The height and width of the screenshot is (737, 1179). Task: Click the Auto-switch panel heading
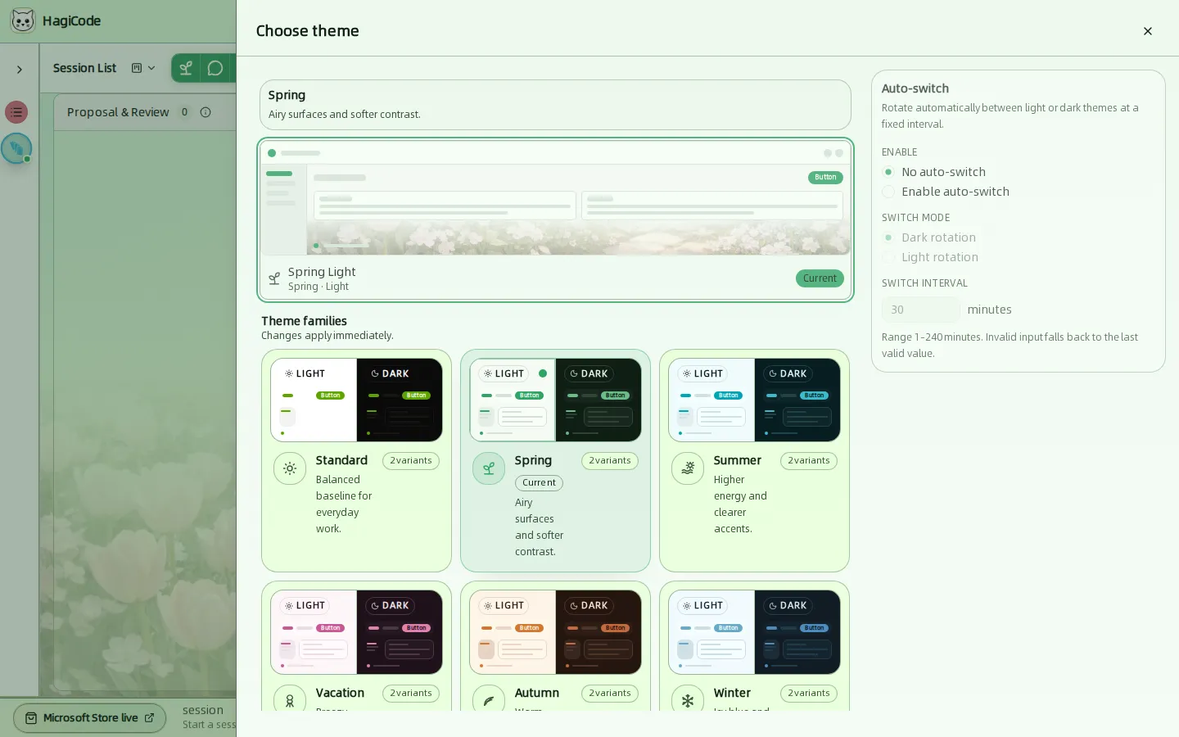pyautogui.click(x=915, y=88)
